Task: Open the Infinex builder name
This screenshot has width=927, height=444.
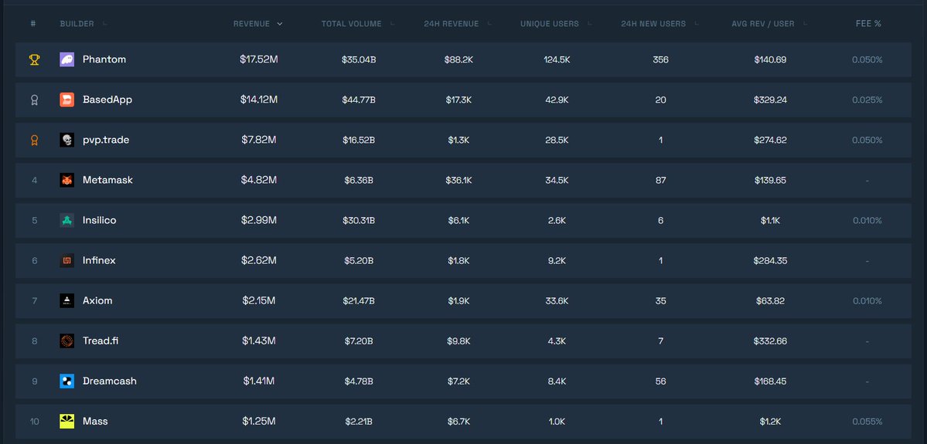Action: click(x=99, y=260)
